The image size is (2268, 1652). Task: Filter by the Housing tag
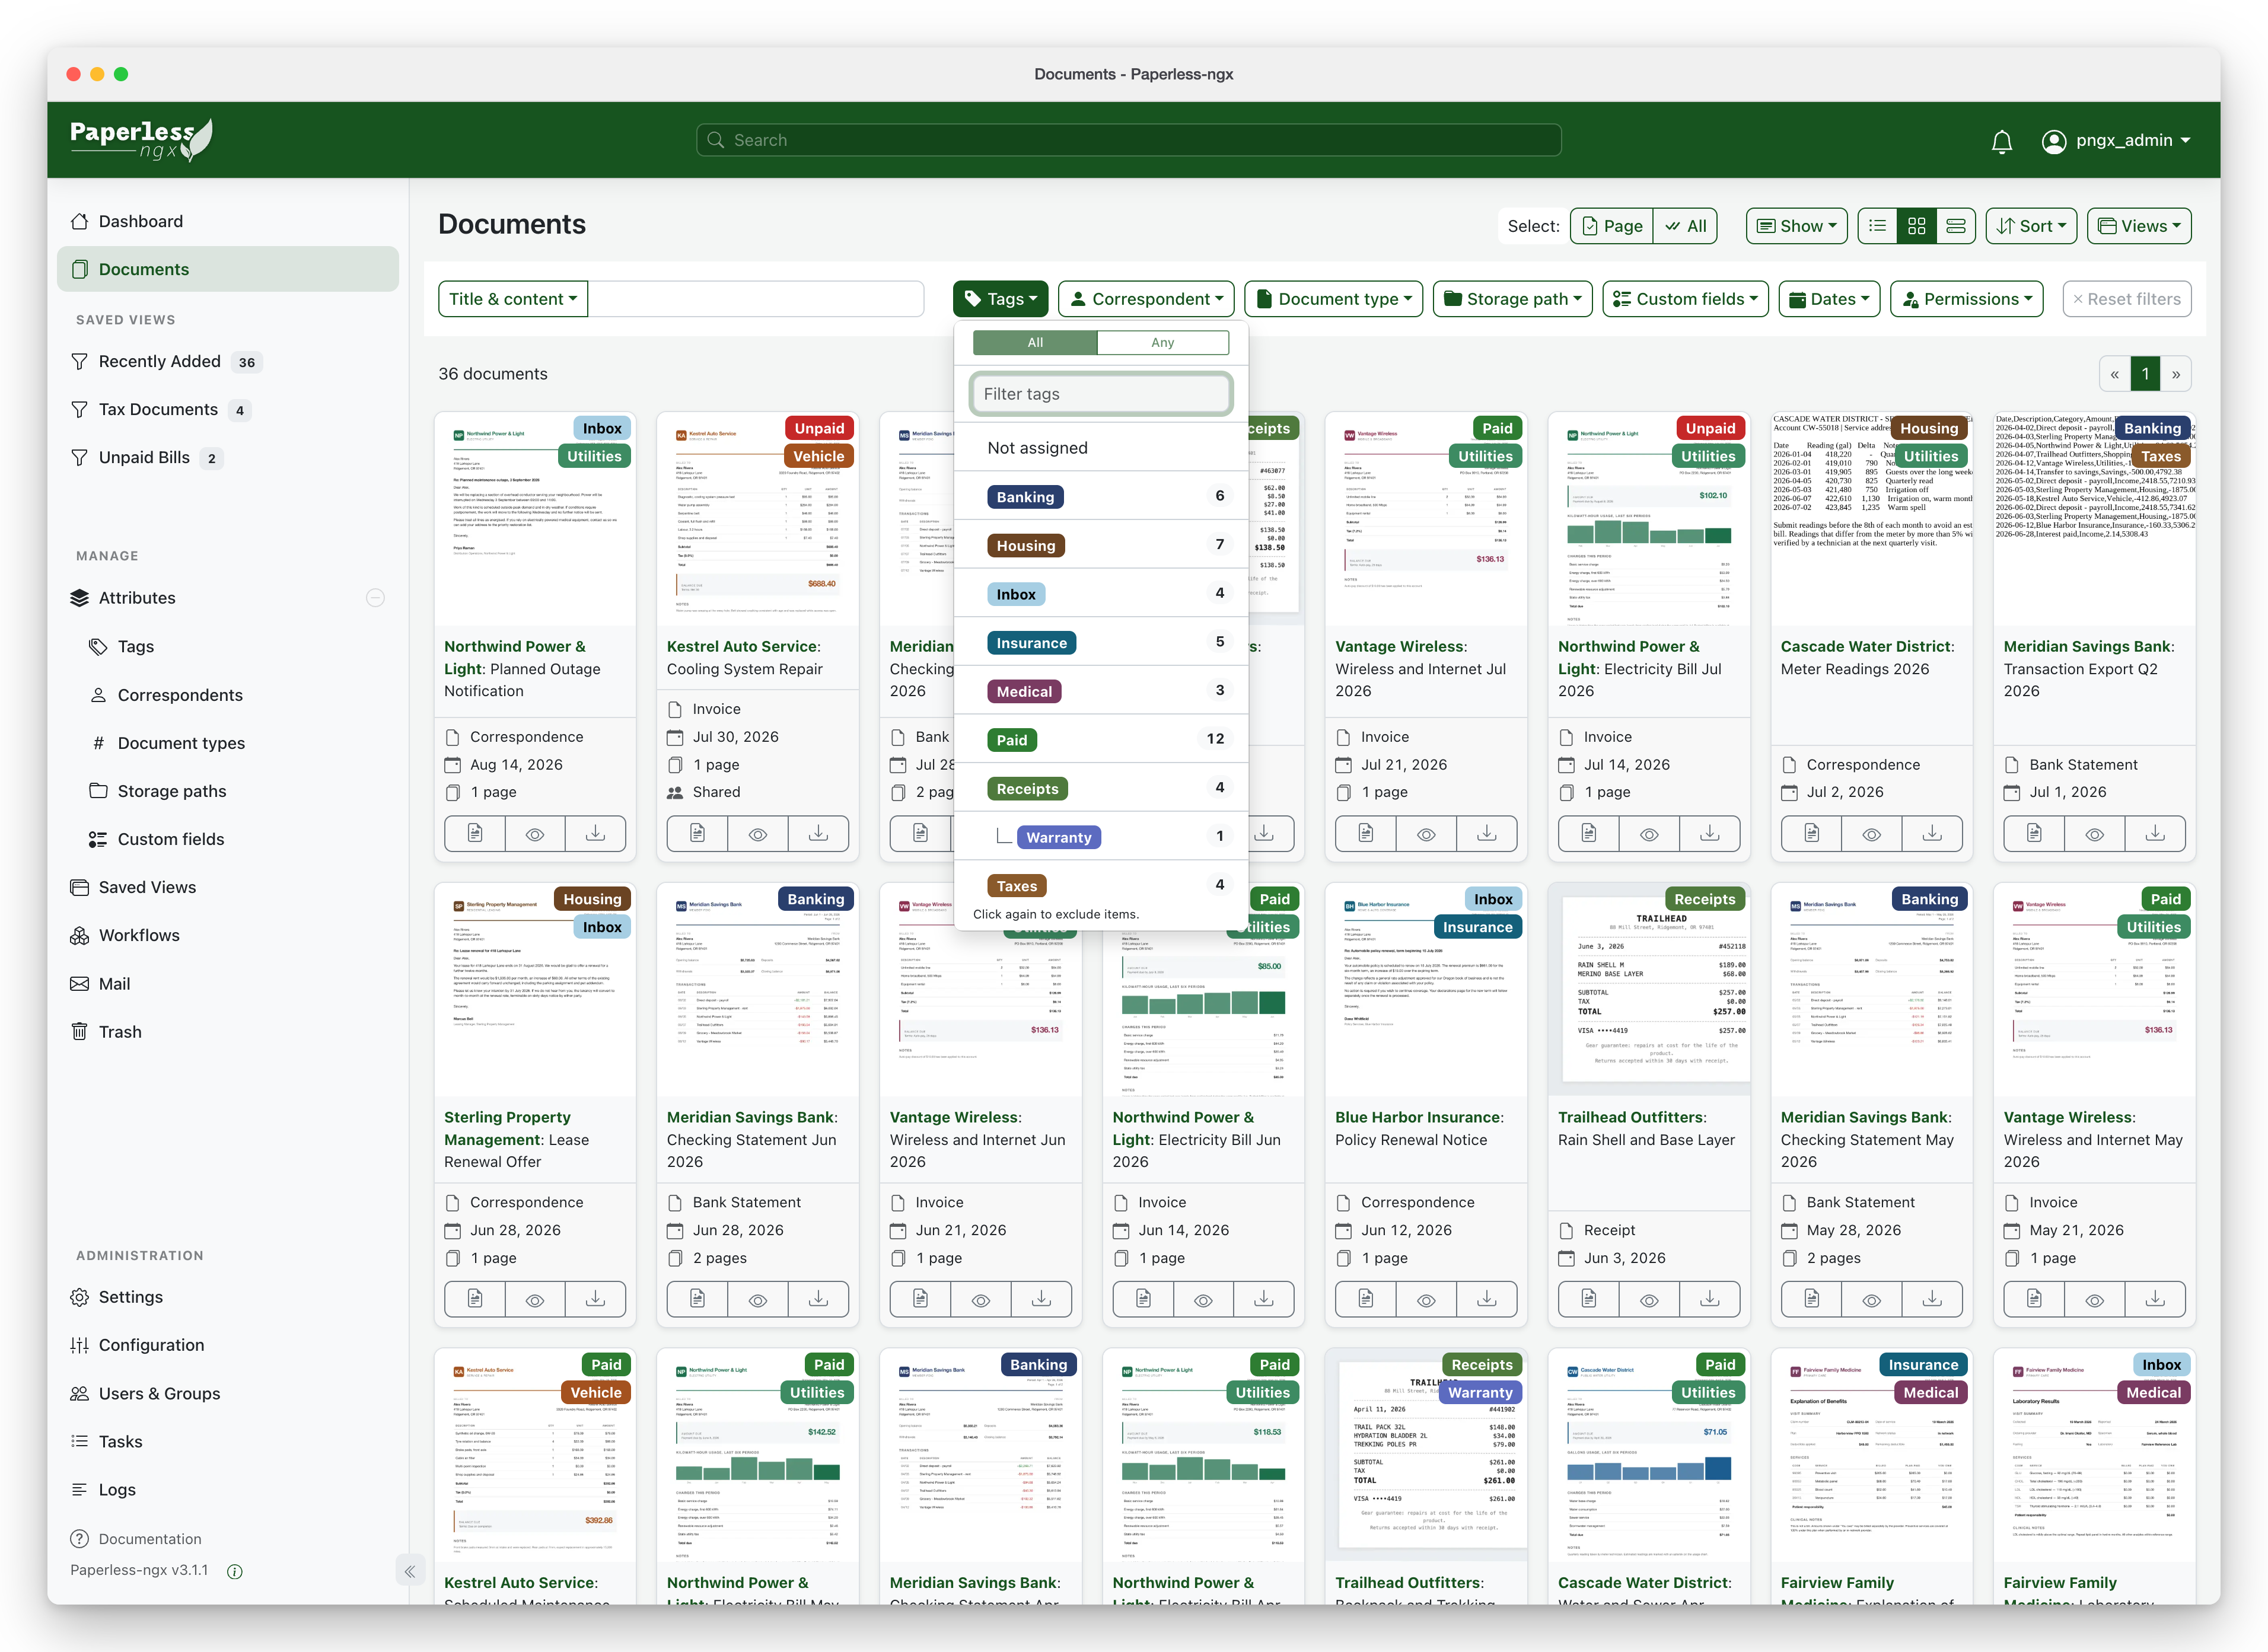[x=1101, y=546]
